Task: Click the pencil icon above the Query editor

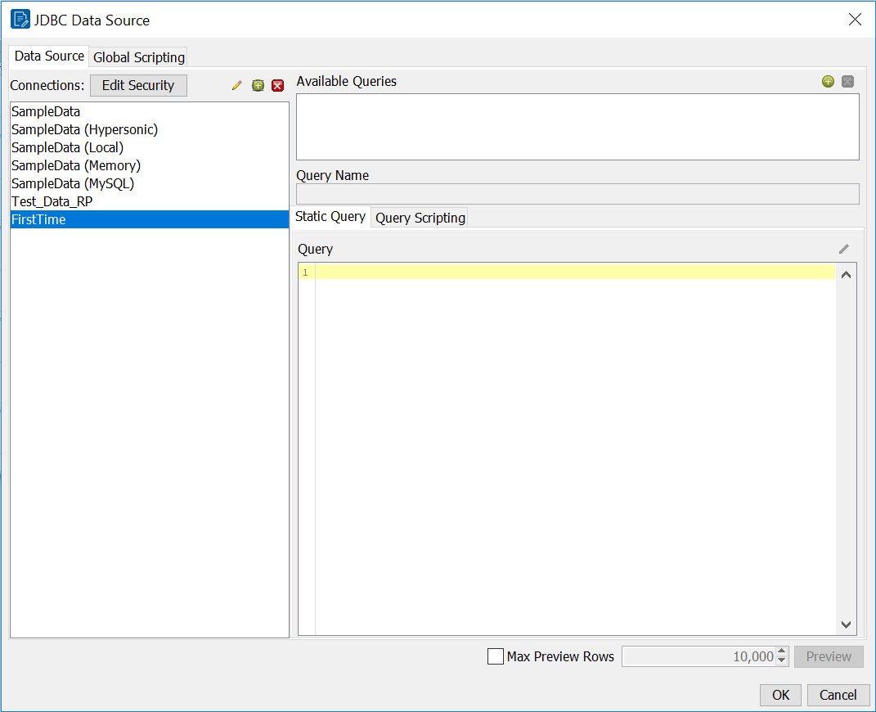Action: pyautogui.click(x=844, y=249)
